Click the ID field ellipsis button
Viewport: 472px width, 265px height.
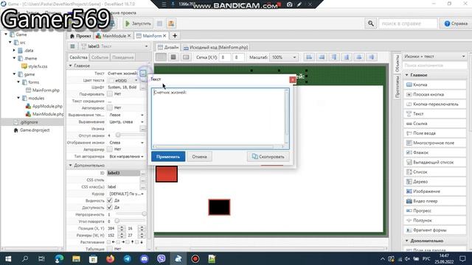coord(143,173)
